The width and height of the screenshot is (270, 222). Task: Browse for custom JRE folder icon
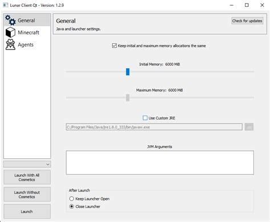click(x=249, y=127)
